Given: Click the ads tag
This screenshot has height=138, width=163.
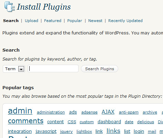Looking at the screenshot, I should pos(73,112).
